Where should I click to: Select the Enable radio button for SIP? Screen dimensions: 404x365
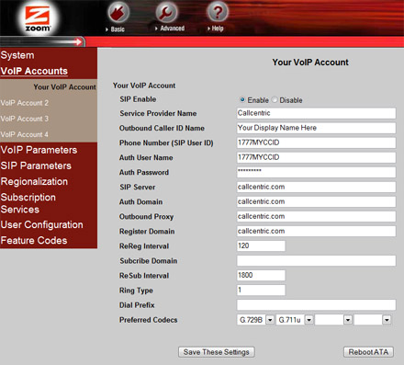(242, 100)
